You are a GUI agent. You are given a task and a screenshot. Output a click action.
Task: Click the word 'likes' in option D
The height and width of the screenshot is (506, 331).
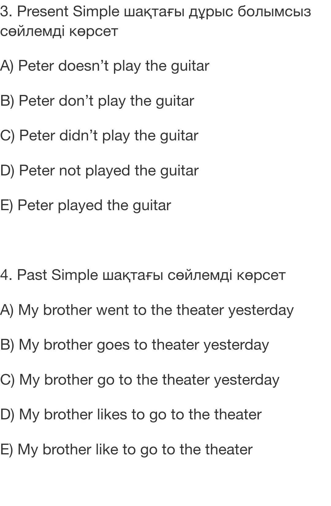click(112, 415)
